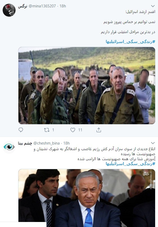
Task: Open the cheshm_bina eye avatar
Action: 9,147
